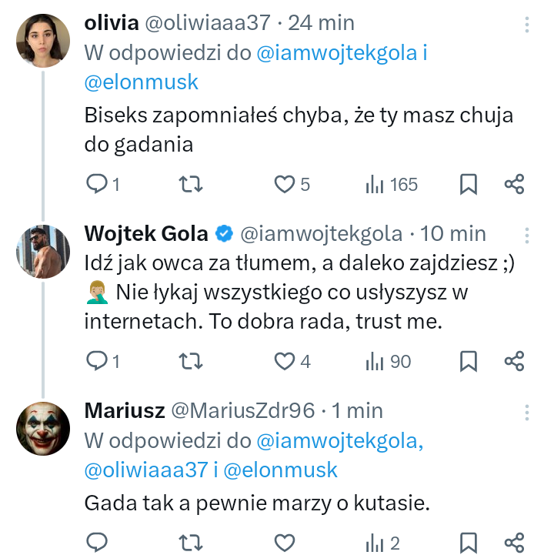Share Wojtek Gola's tweet
The height and width of the screenshot is (555, 554).
click(514, 360)
